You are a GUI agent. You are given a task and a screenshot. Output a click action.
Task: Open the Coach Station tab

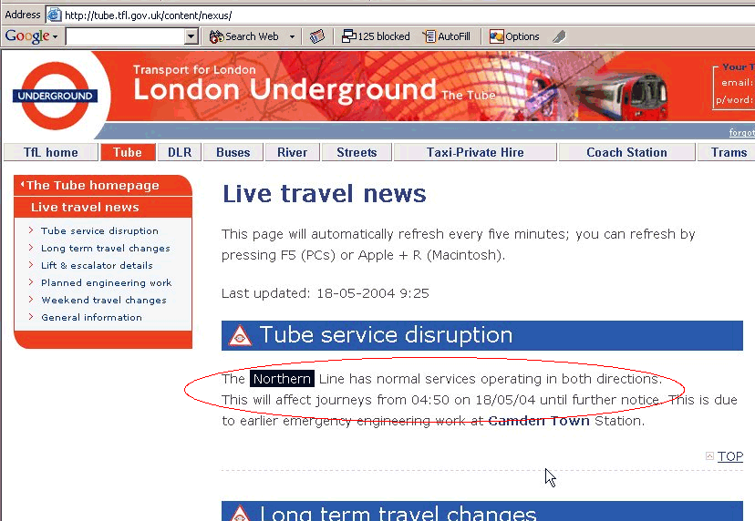tap(626, 152)
